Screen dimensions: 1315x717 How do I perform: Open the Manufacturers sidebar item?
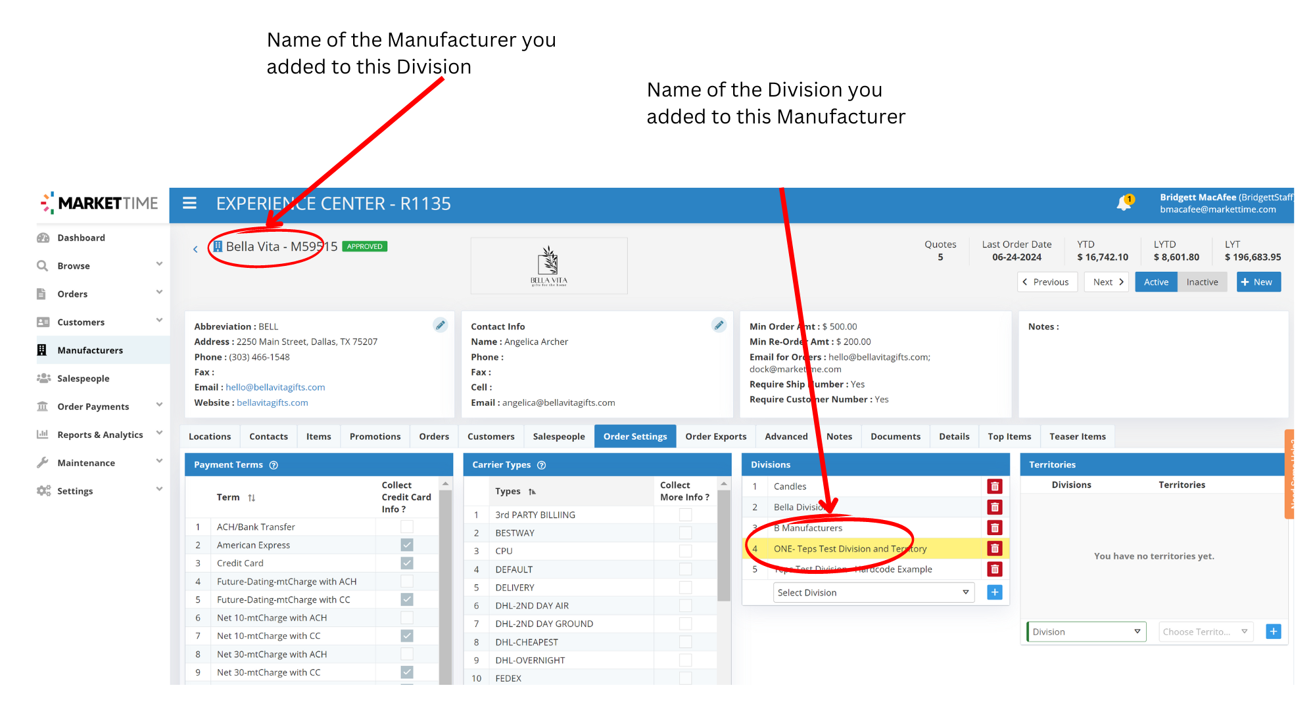coord(90,350)
